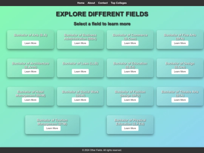The image size is (204, 153).
Task: Open Learn More under Bachelor of Laws (LLB)
Action: pos(80,71)
